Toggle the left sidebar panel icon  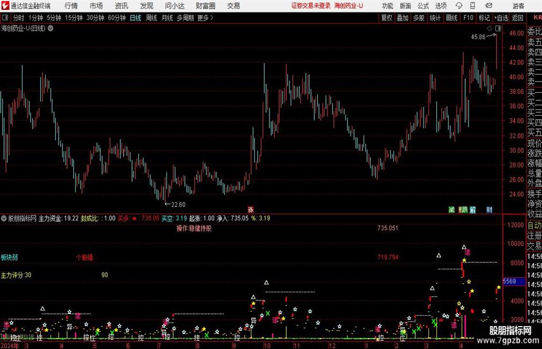(5, 18)
